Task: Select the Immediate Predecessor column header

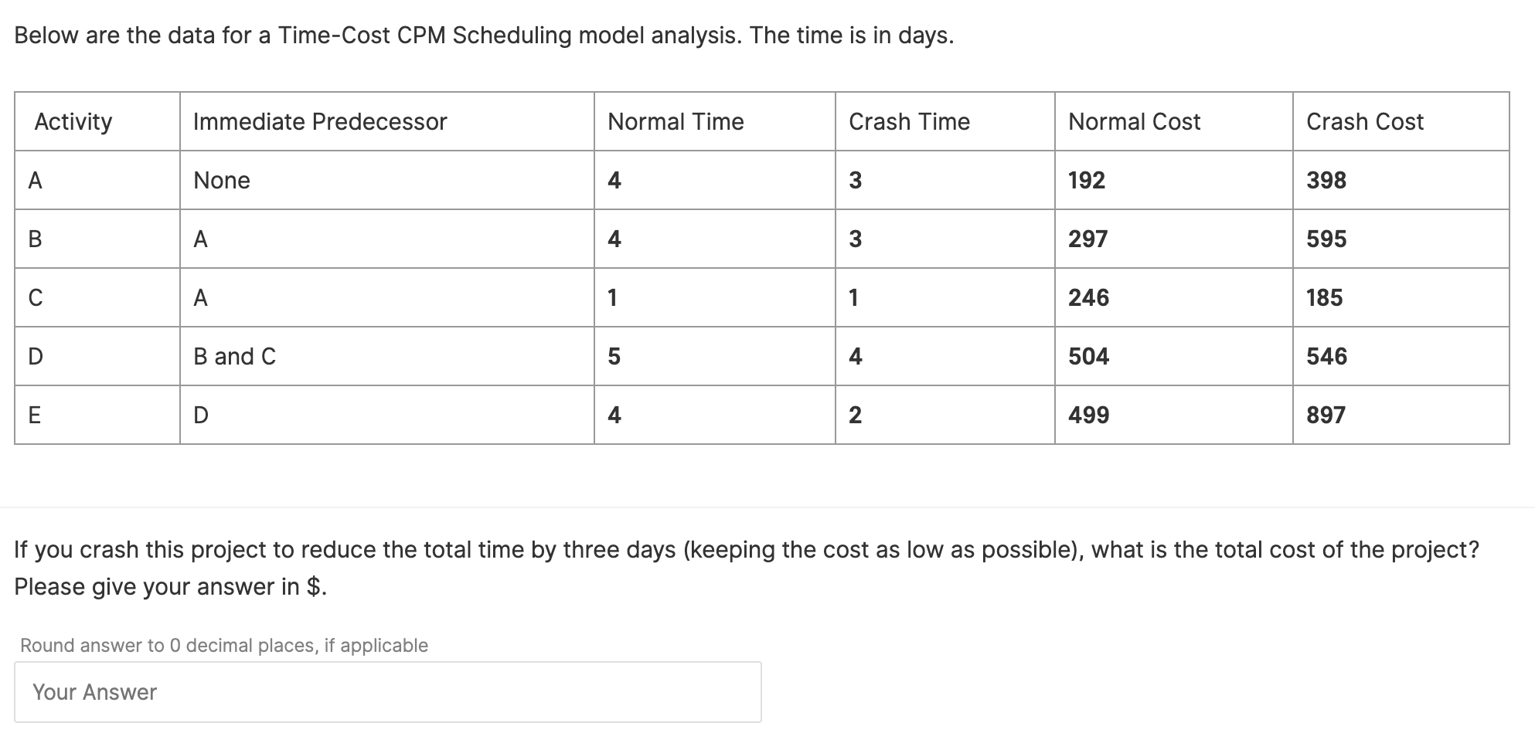Action: coord(320,121)
